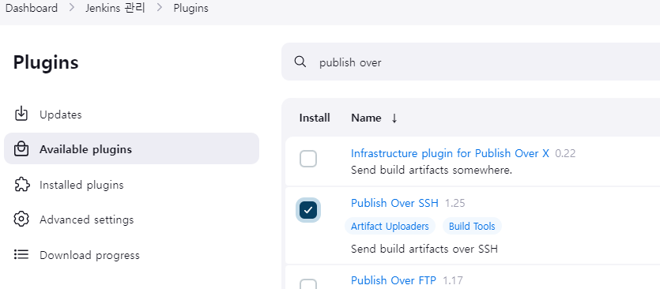Navigate to Dashboard breadcrumb
This screenshot has width=660, height=289.
(x=32, y=9)
